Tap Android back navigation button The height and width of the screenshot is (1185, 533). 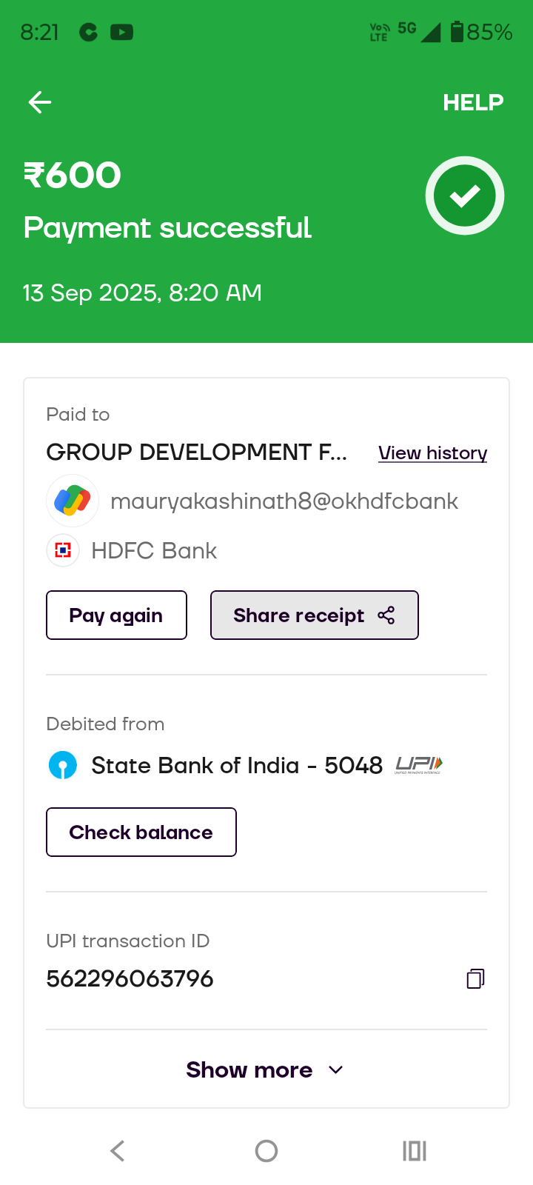tap(118, 1151)
